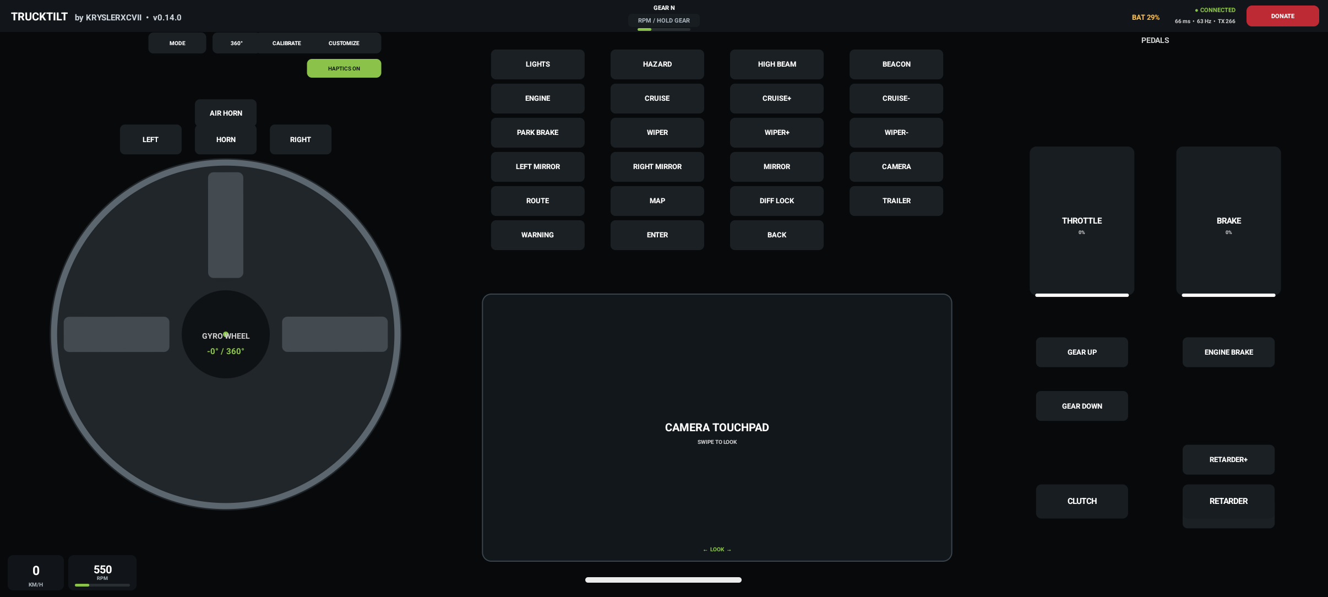This screenshot has height=597, width=1328.
Task: Tap the CAMERA TOUCHPAD area
Action: (717, 427)
